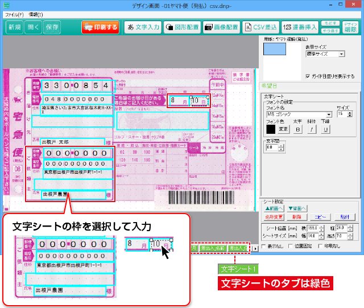Click the red 名称変更 rename button

click(274, 217)
